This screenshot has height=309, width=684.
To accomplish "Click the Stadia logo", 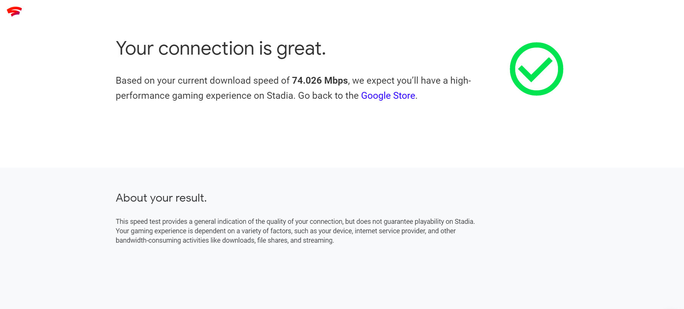I will pos(14,12).
